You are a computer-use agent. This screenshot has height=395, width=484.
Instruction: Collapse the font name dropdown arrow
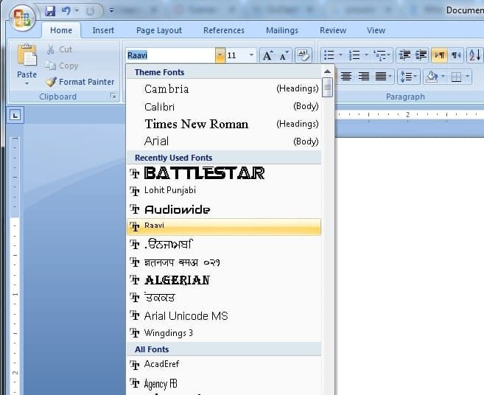(220, 56)
